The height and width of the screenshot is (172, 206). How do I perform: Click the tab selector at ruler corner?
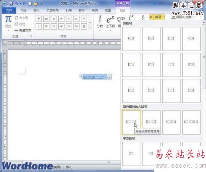click(5, 43)
